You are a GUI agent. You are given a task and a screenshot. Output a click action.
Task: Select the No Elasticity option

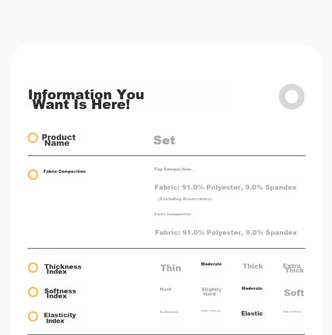point(169,312)
